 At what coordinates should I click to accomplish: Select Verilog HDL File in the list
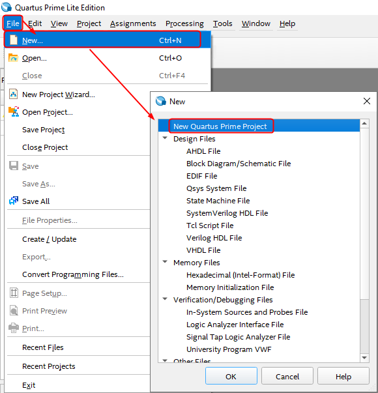coord(214,238)
